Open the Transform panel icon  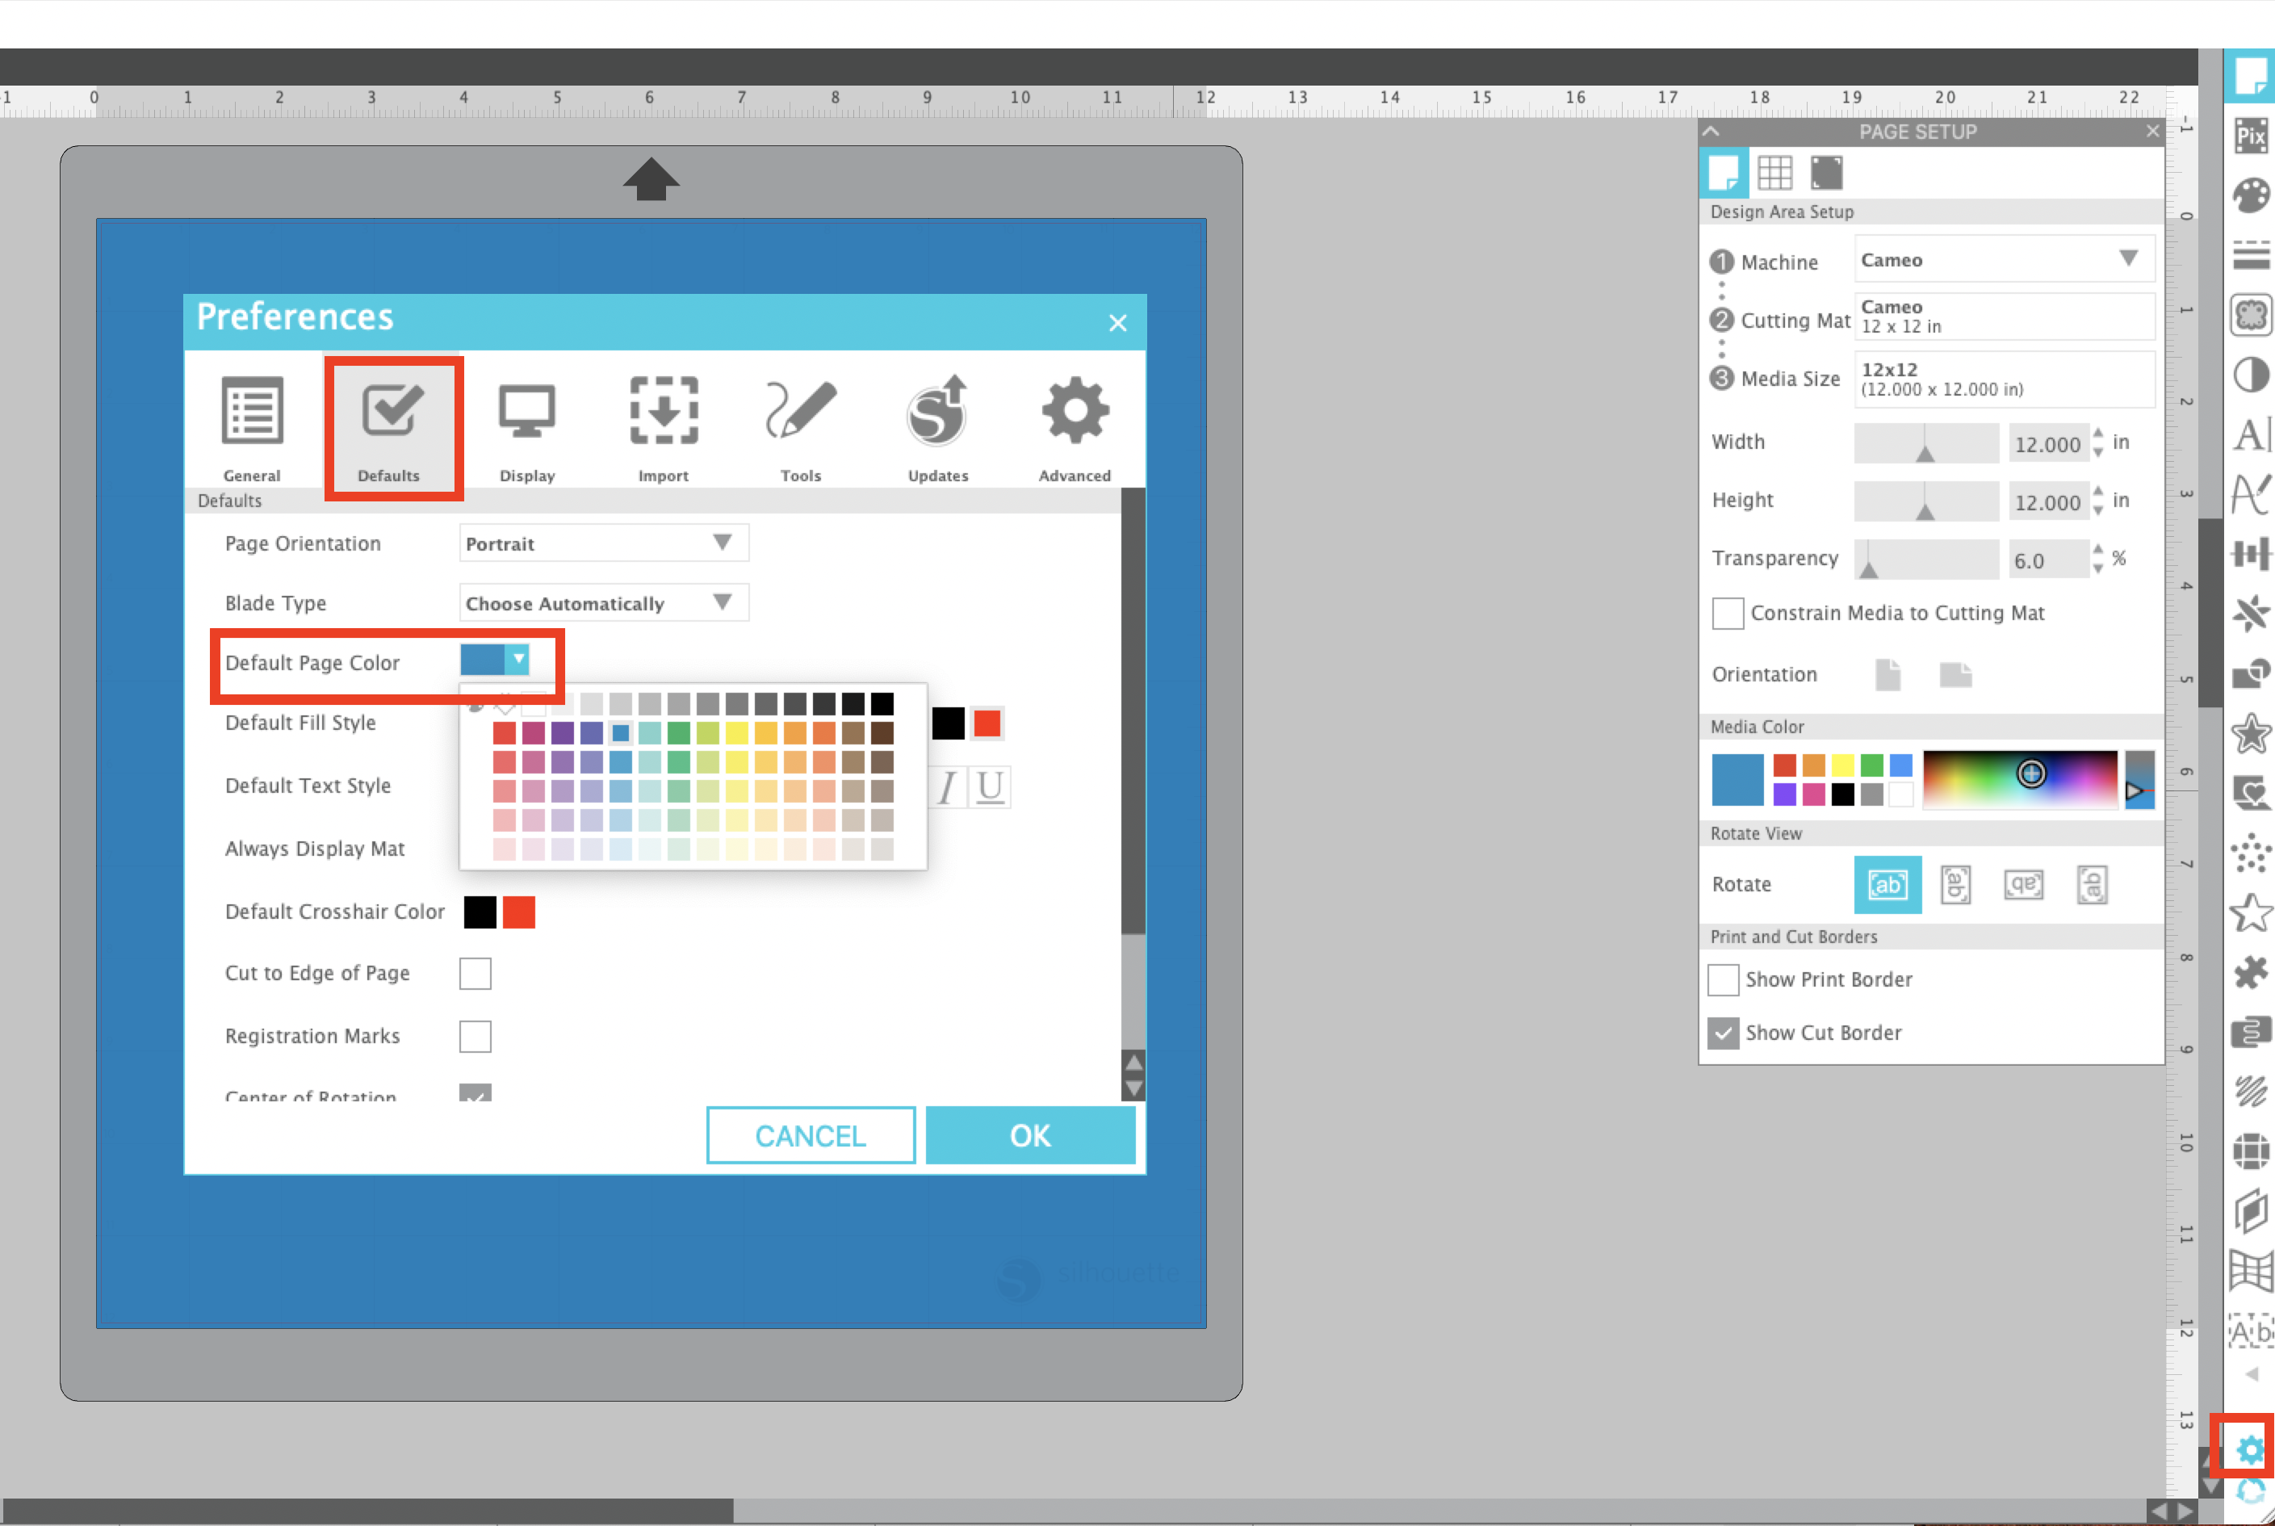(x=2252, y=553)
